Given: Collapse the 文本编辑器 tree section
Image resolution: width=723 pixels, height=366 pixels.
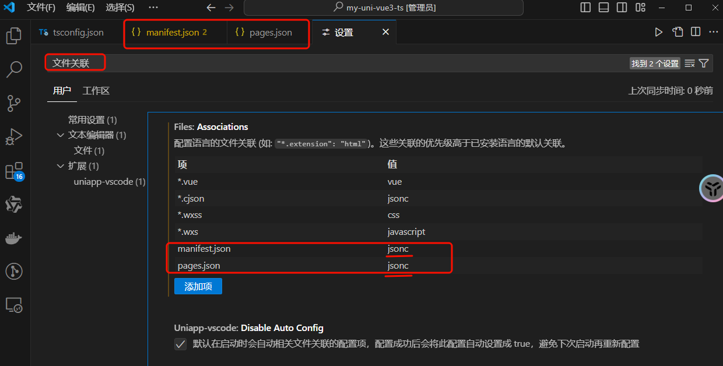Looking at the screenshot, I should pos(60,135).
